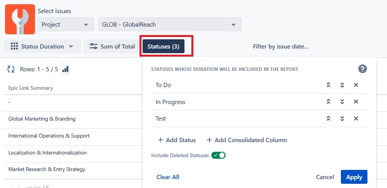Click Add Status
The width and height of the screenshot is (387, 188).
pyautogui.click(x=177, y=140)
